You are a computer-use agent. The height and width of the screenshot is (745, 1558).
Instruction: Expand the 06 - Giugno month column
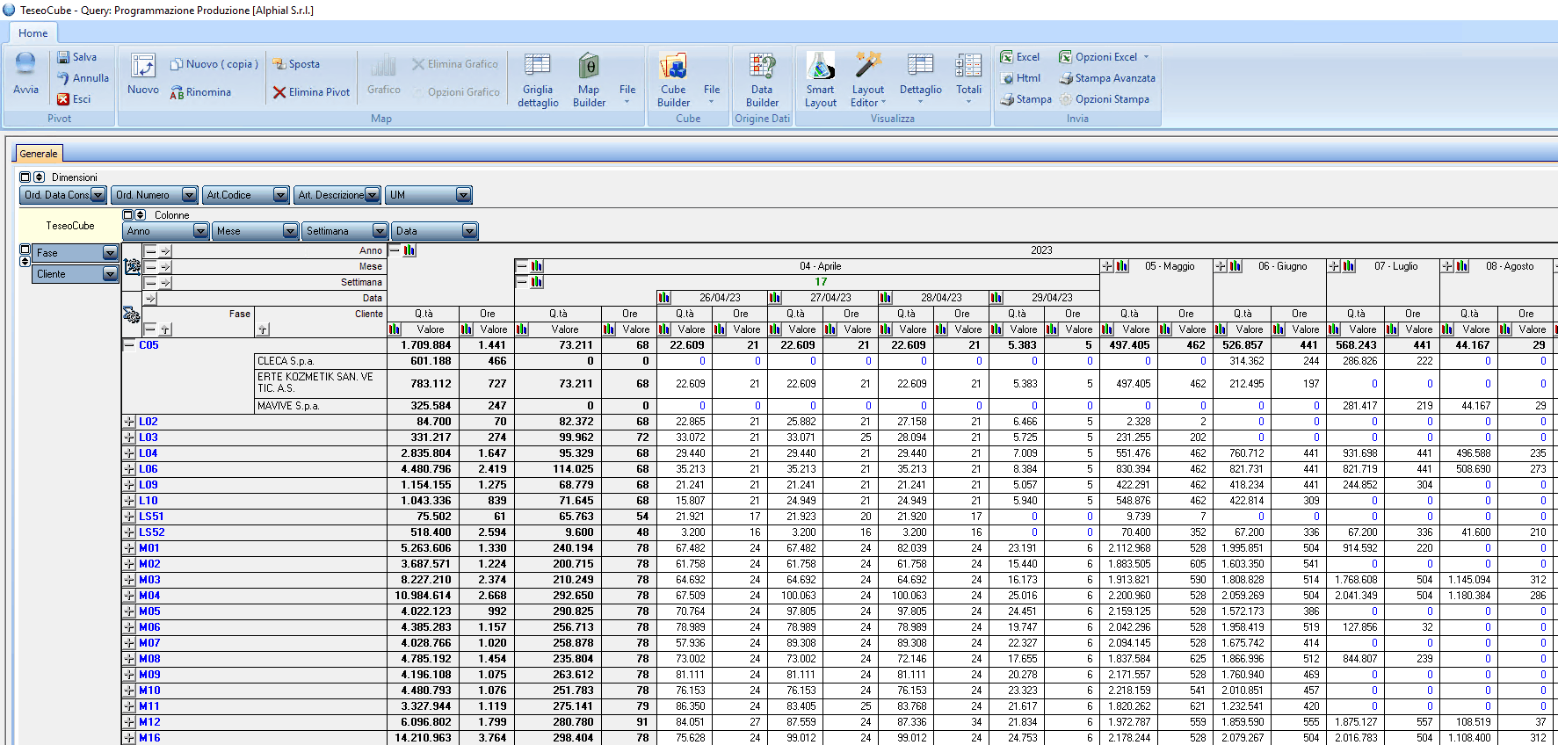[1221, 266]
